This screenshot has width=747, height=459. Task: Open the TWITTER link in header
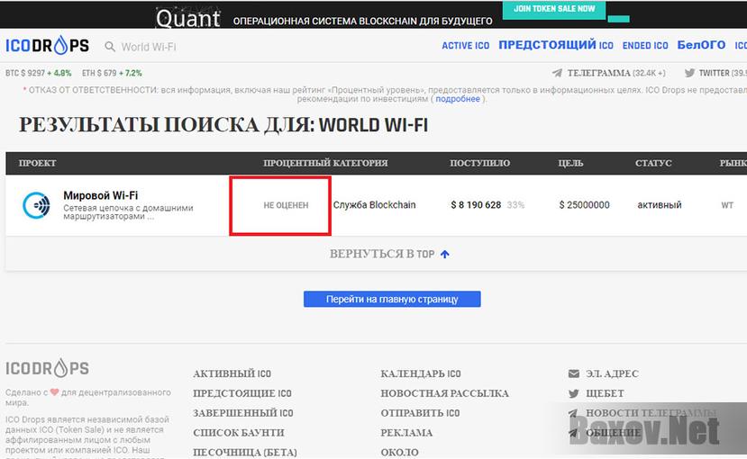(723, 73)
